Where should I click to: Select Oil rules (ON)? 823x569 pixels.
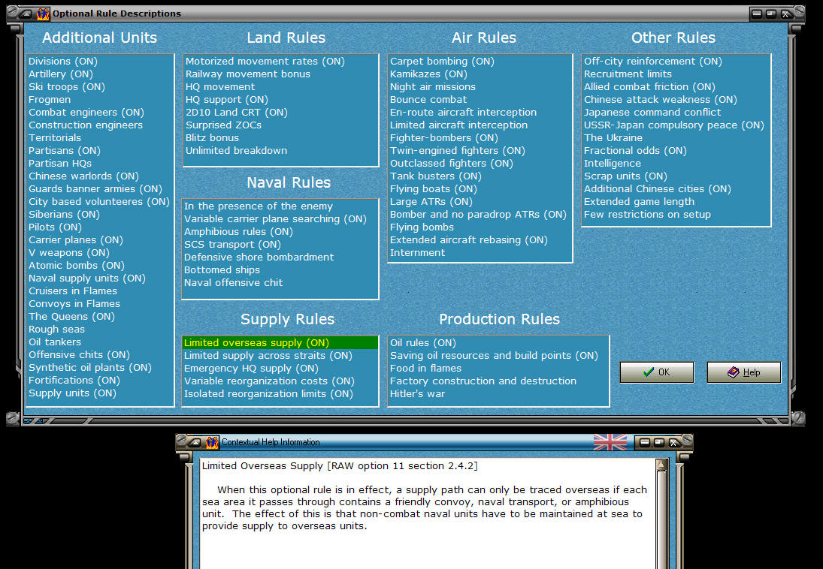pos(423,342)
